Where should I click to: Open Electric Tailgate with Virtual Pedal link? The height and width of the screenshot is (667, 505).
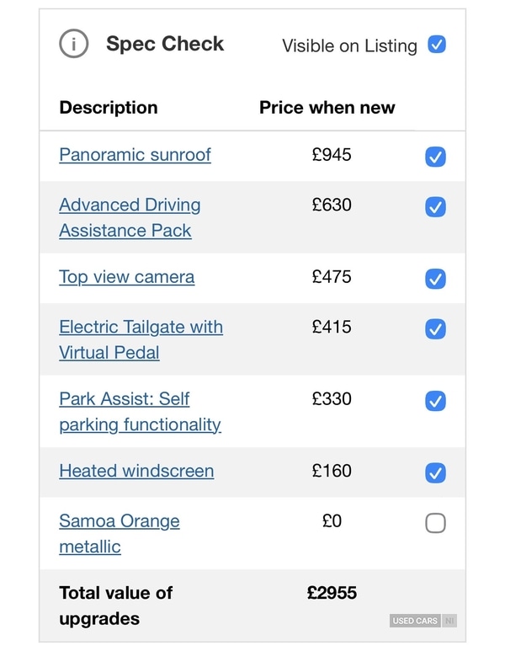tap(141, 339)
